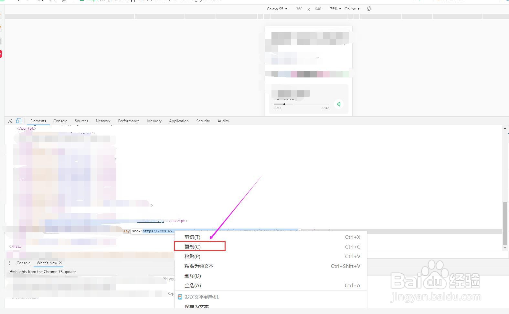Screen dimensions: 509x314
Task: Choose 删除(D) from the context menu
Action: tap(271, 276)
